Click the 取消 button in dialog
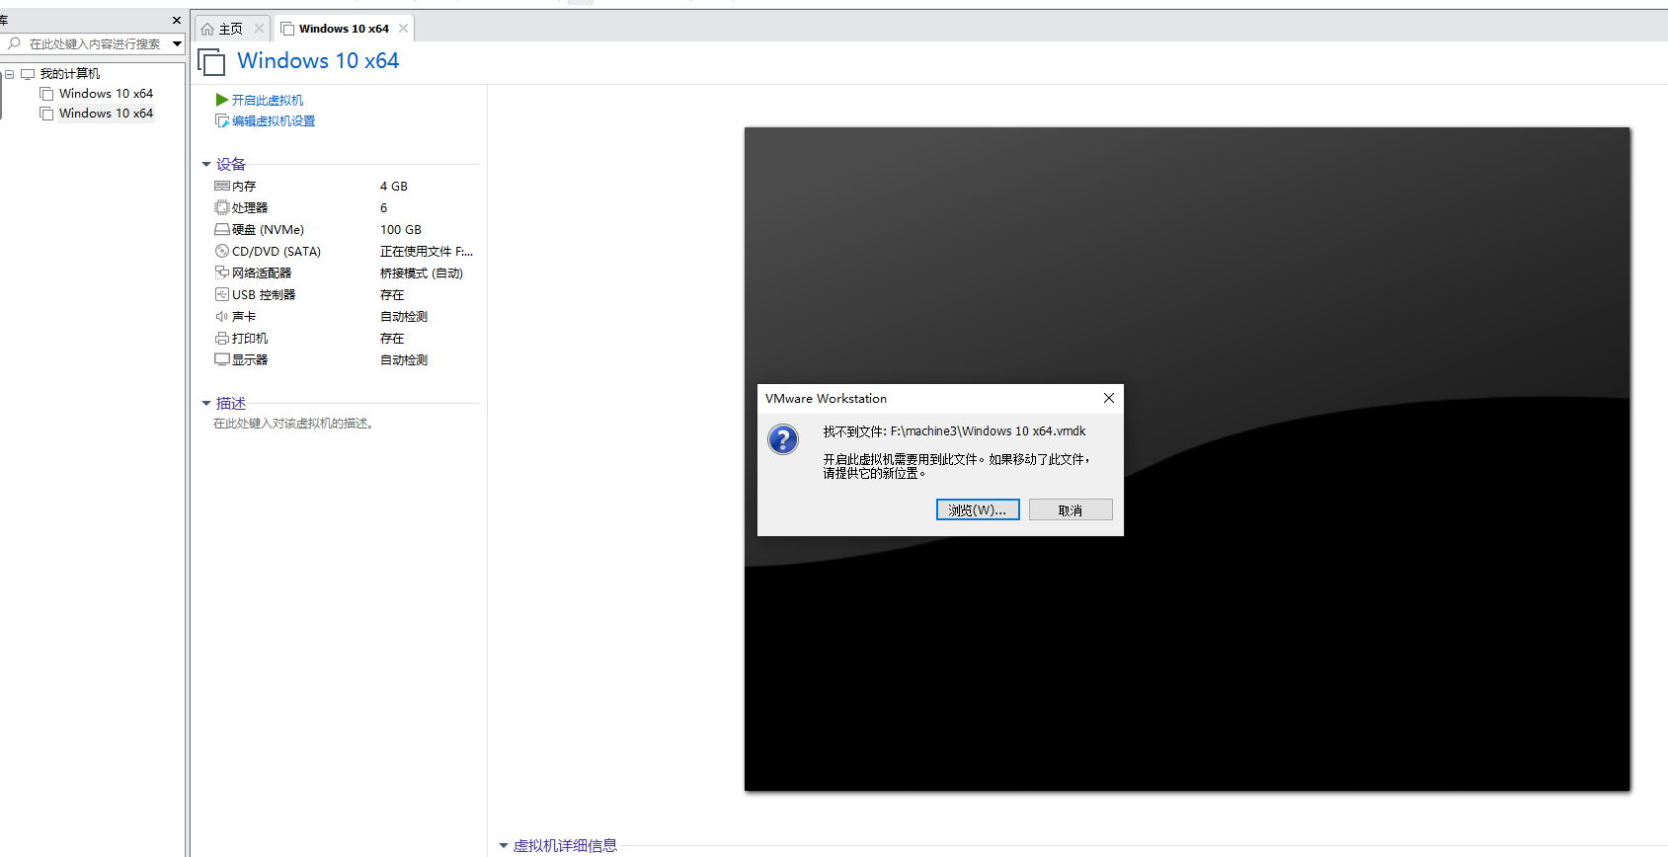1668x857 pixels. pos(1071,509)
